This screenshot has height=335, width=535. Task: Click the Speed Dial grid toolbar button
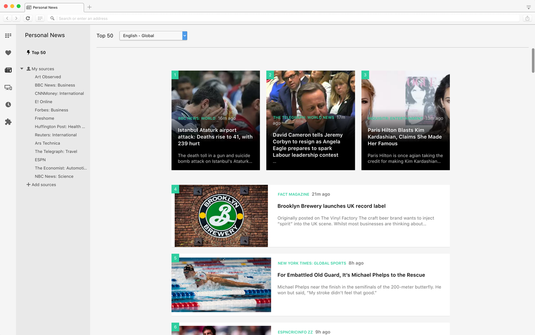[40, 18]
